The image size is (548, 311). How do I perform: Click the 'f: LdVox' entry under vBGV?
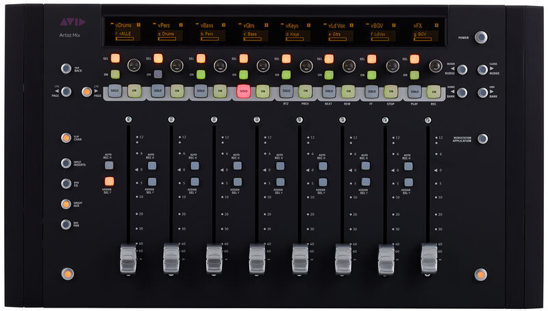(379, 34)
